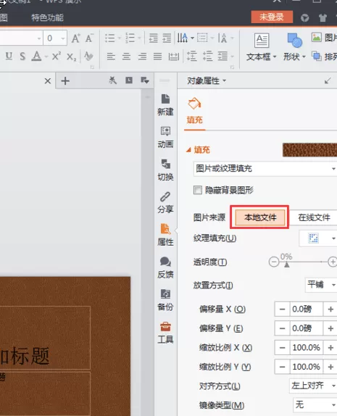Open the 反馈 feedback pane

[165, 267]
